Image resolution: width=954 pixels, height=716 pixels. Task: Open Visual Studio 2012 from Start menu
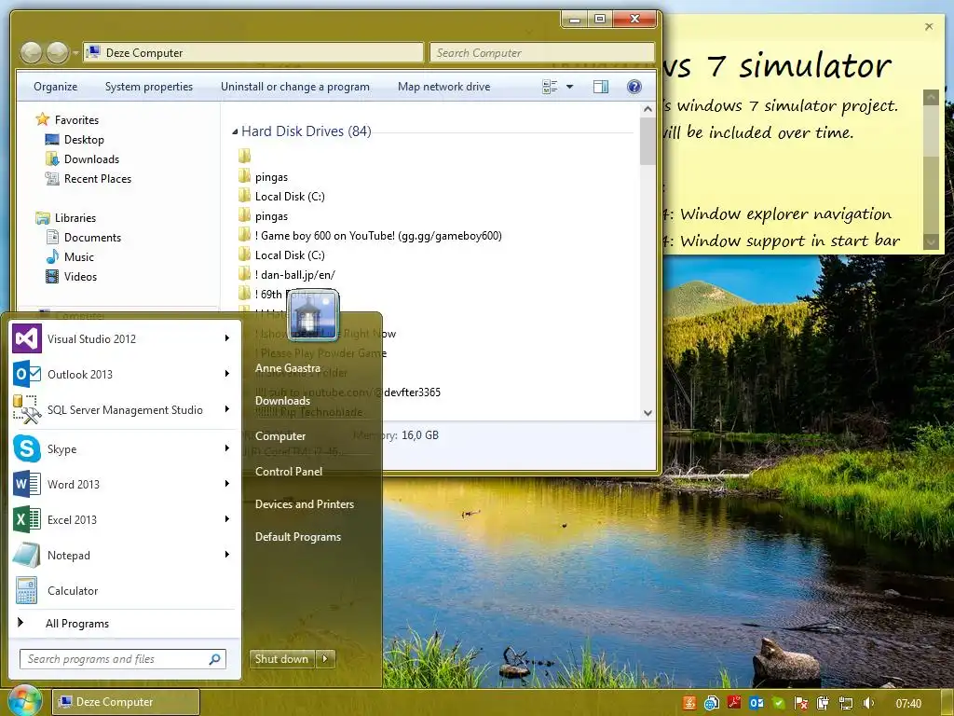pyautogui.click(x=124, y=338)
